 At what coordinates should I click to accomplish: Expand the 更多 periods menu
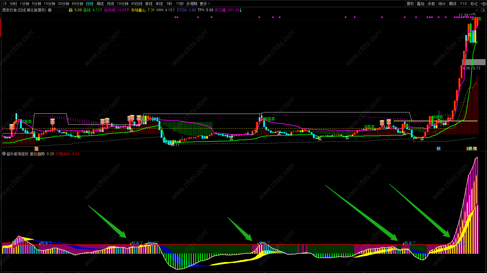[x=205, y=4]
